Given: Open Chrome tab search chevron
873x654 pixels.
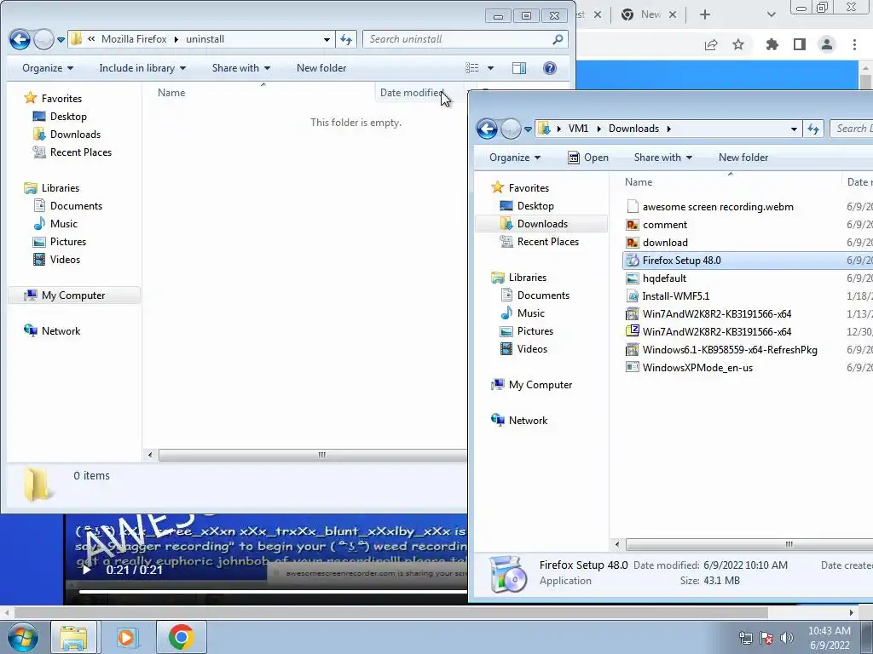Looking at the screenshot, I should point(771,14).
